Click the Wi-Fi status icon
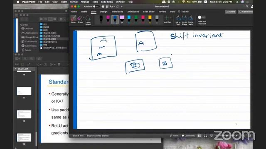266x149 pixels. (x=183, y=2)
